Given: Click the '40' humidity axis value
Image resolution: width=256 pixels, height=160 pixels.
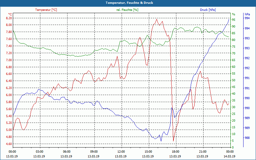Looking at the screenshot, I should click(x=234, y=94).
